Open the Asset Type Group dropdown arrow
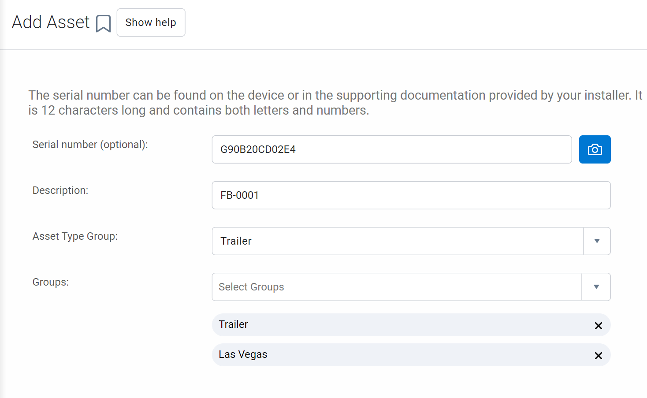 [x=597, y=241]
